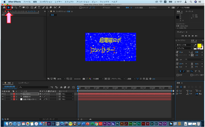Select the 小さい画面 workspace
Screen dimensions: 205x127
pos(139,8)
